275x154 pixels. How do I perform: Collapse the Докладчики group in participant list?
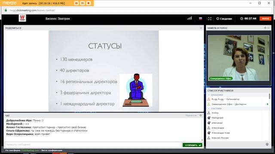pyautogui.click(x=209, y=95)
